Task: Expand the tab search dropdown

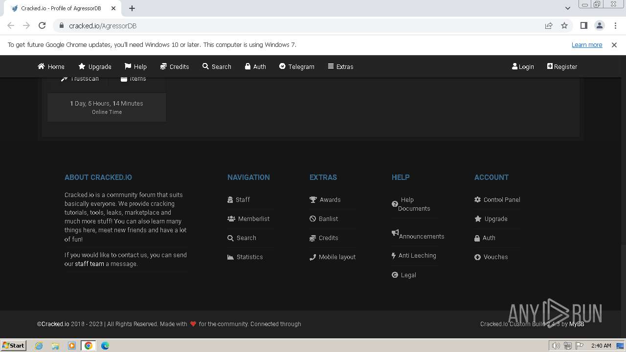Action: coord(567,8)
